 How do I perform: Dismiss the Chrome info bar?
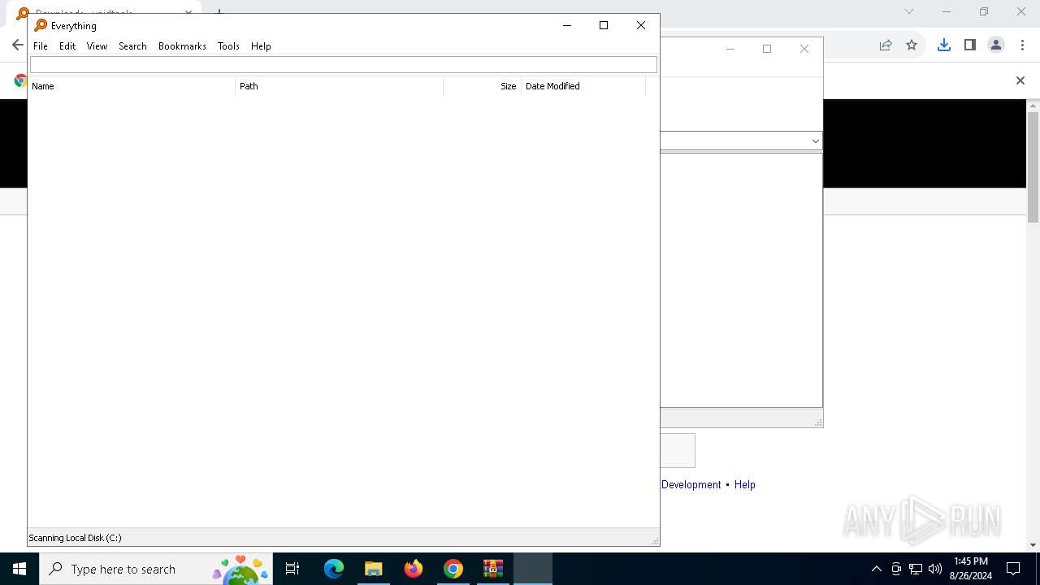point(1020,80)
